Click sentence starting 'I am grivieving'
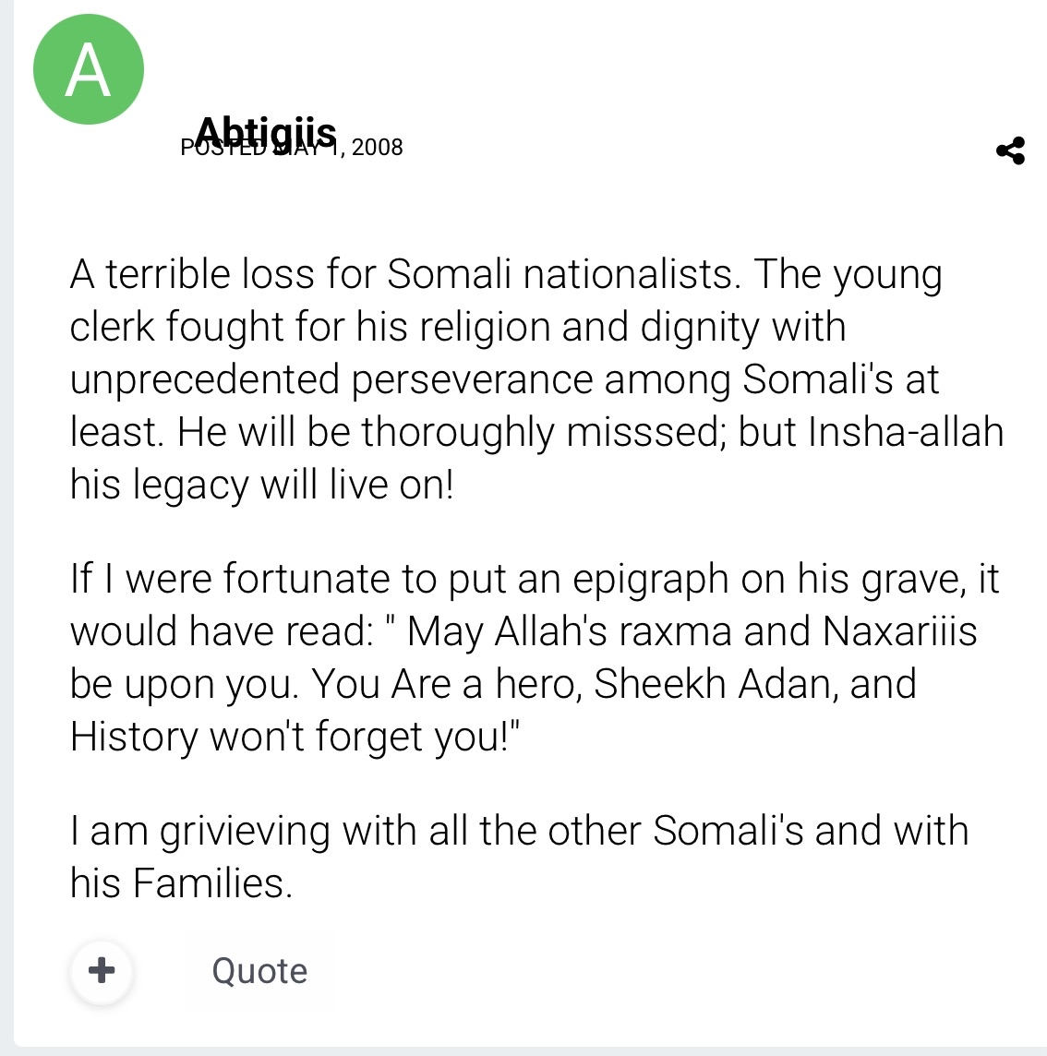 pos(520,857)
